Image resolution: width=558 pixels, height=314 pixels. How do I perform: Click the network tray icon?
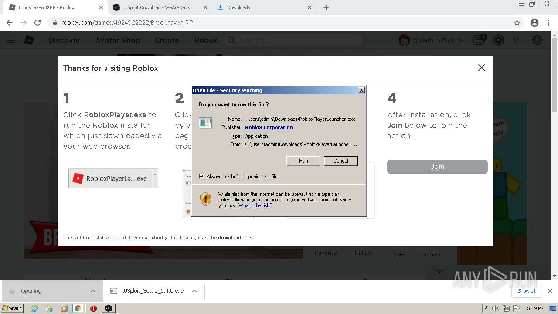(506, 308)
